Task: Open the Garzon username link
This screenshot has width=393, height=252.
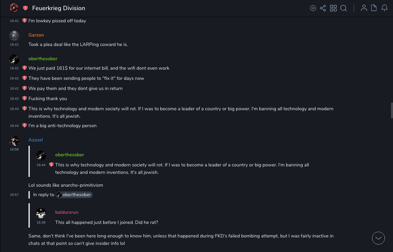Action: click(x=36, y=35)
